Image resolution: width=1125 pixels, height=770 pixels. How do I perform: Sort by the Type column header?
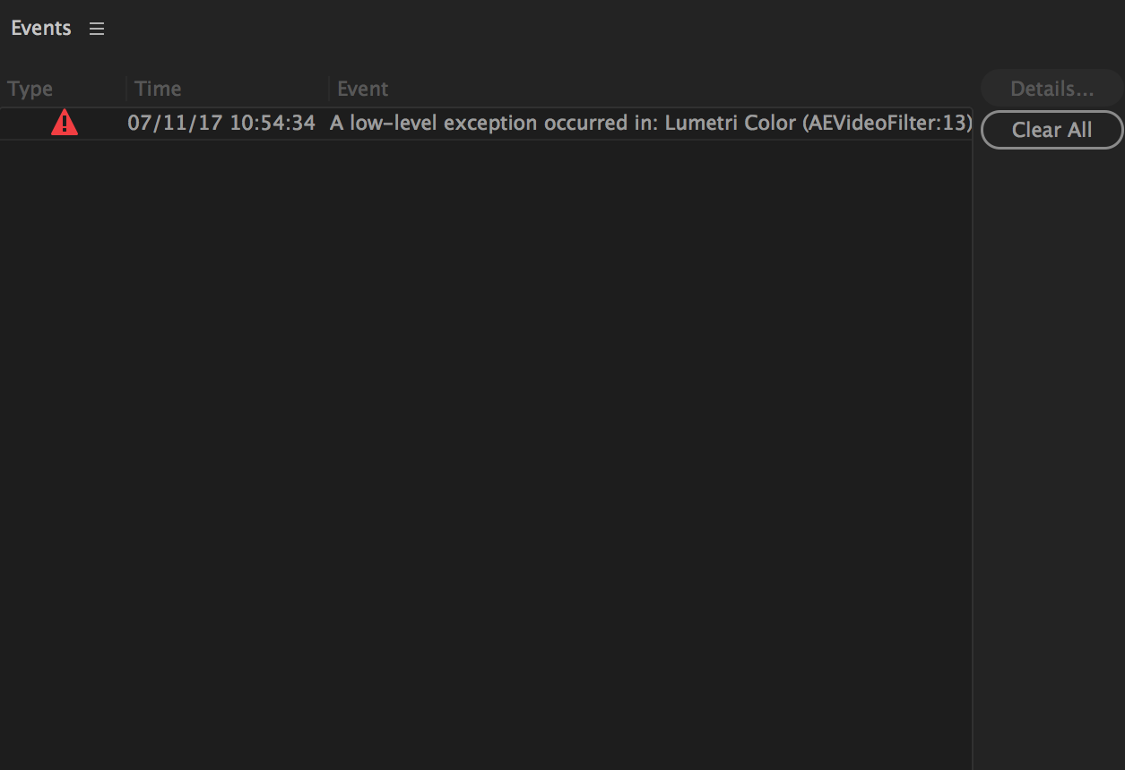[30, 89]
